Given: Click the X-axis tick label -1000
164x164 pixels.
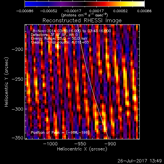Looking at the screenshot, I should [x=51, y=144].
